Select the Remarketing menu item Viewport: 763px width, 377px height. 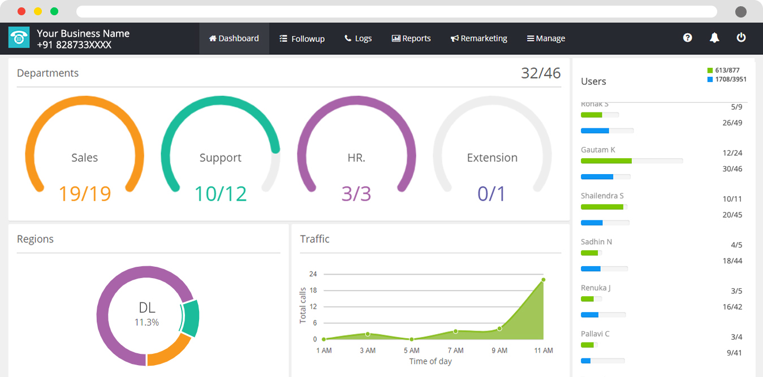pyautogui.click(x=479, y=38)
